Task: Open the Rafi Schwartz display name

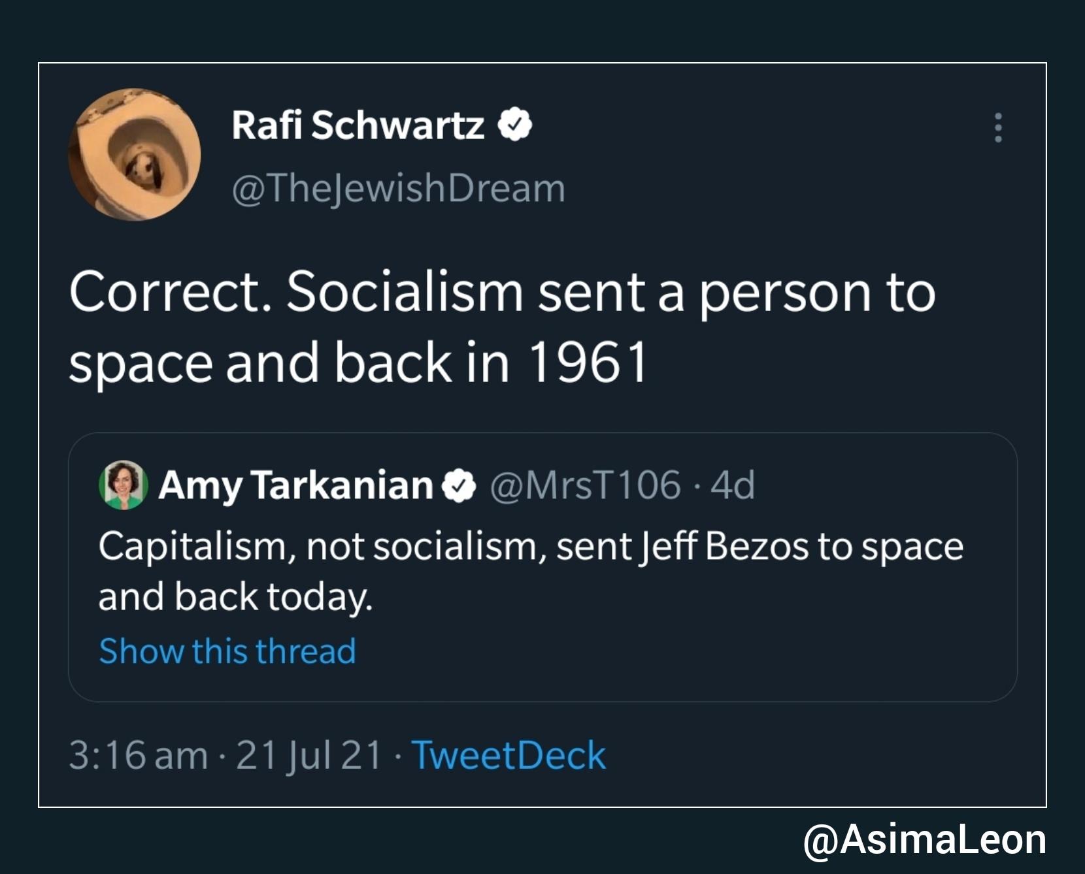Action: point(358,125)
